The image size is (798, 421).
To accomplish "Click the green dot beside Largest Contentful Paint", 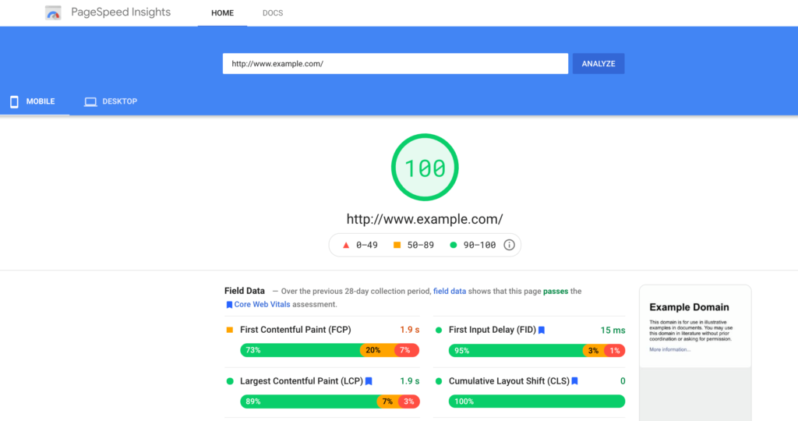I will 230,380.
